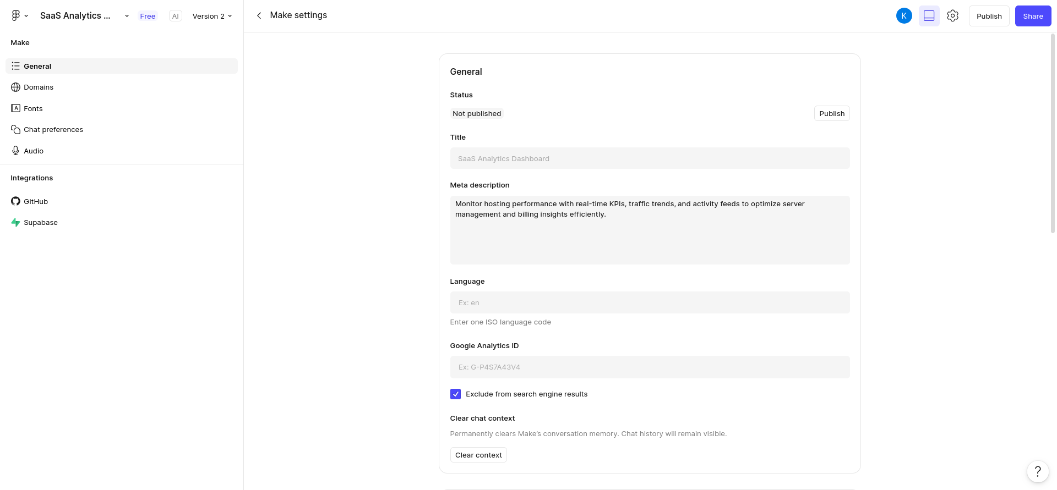This screenshot has width=1057, height=490.
Task: Click the Domains globe icon
Action: click(x=15, y=87)
